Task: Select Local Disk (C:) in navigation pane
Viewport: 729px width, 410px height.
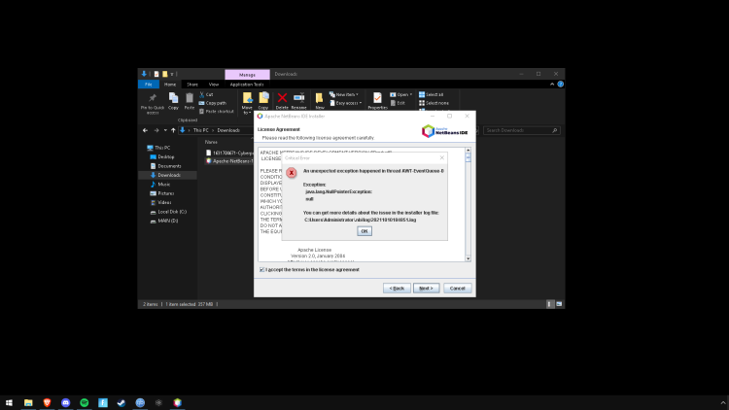Action: click(171, 212)
